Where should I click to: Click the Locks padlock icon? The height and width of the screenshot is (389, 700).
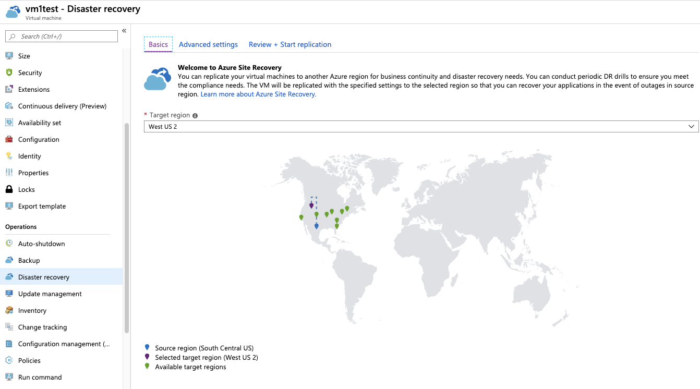(9, 189)
